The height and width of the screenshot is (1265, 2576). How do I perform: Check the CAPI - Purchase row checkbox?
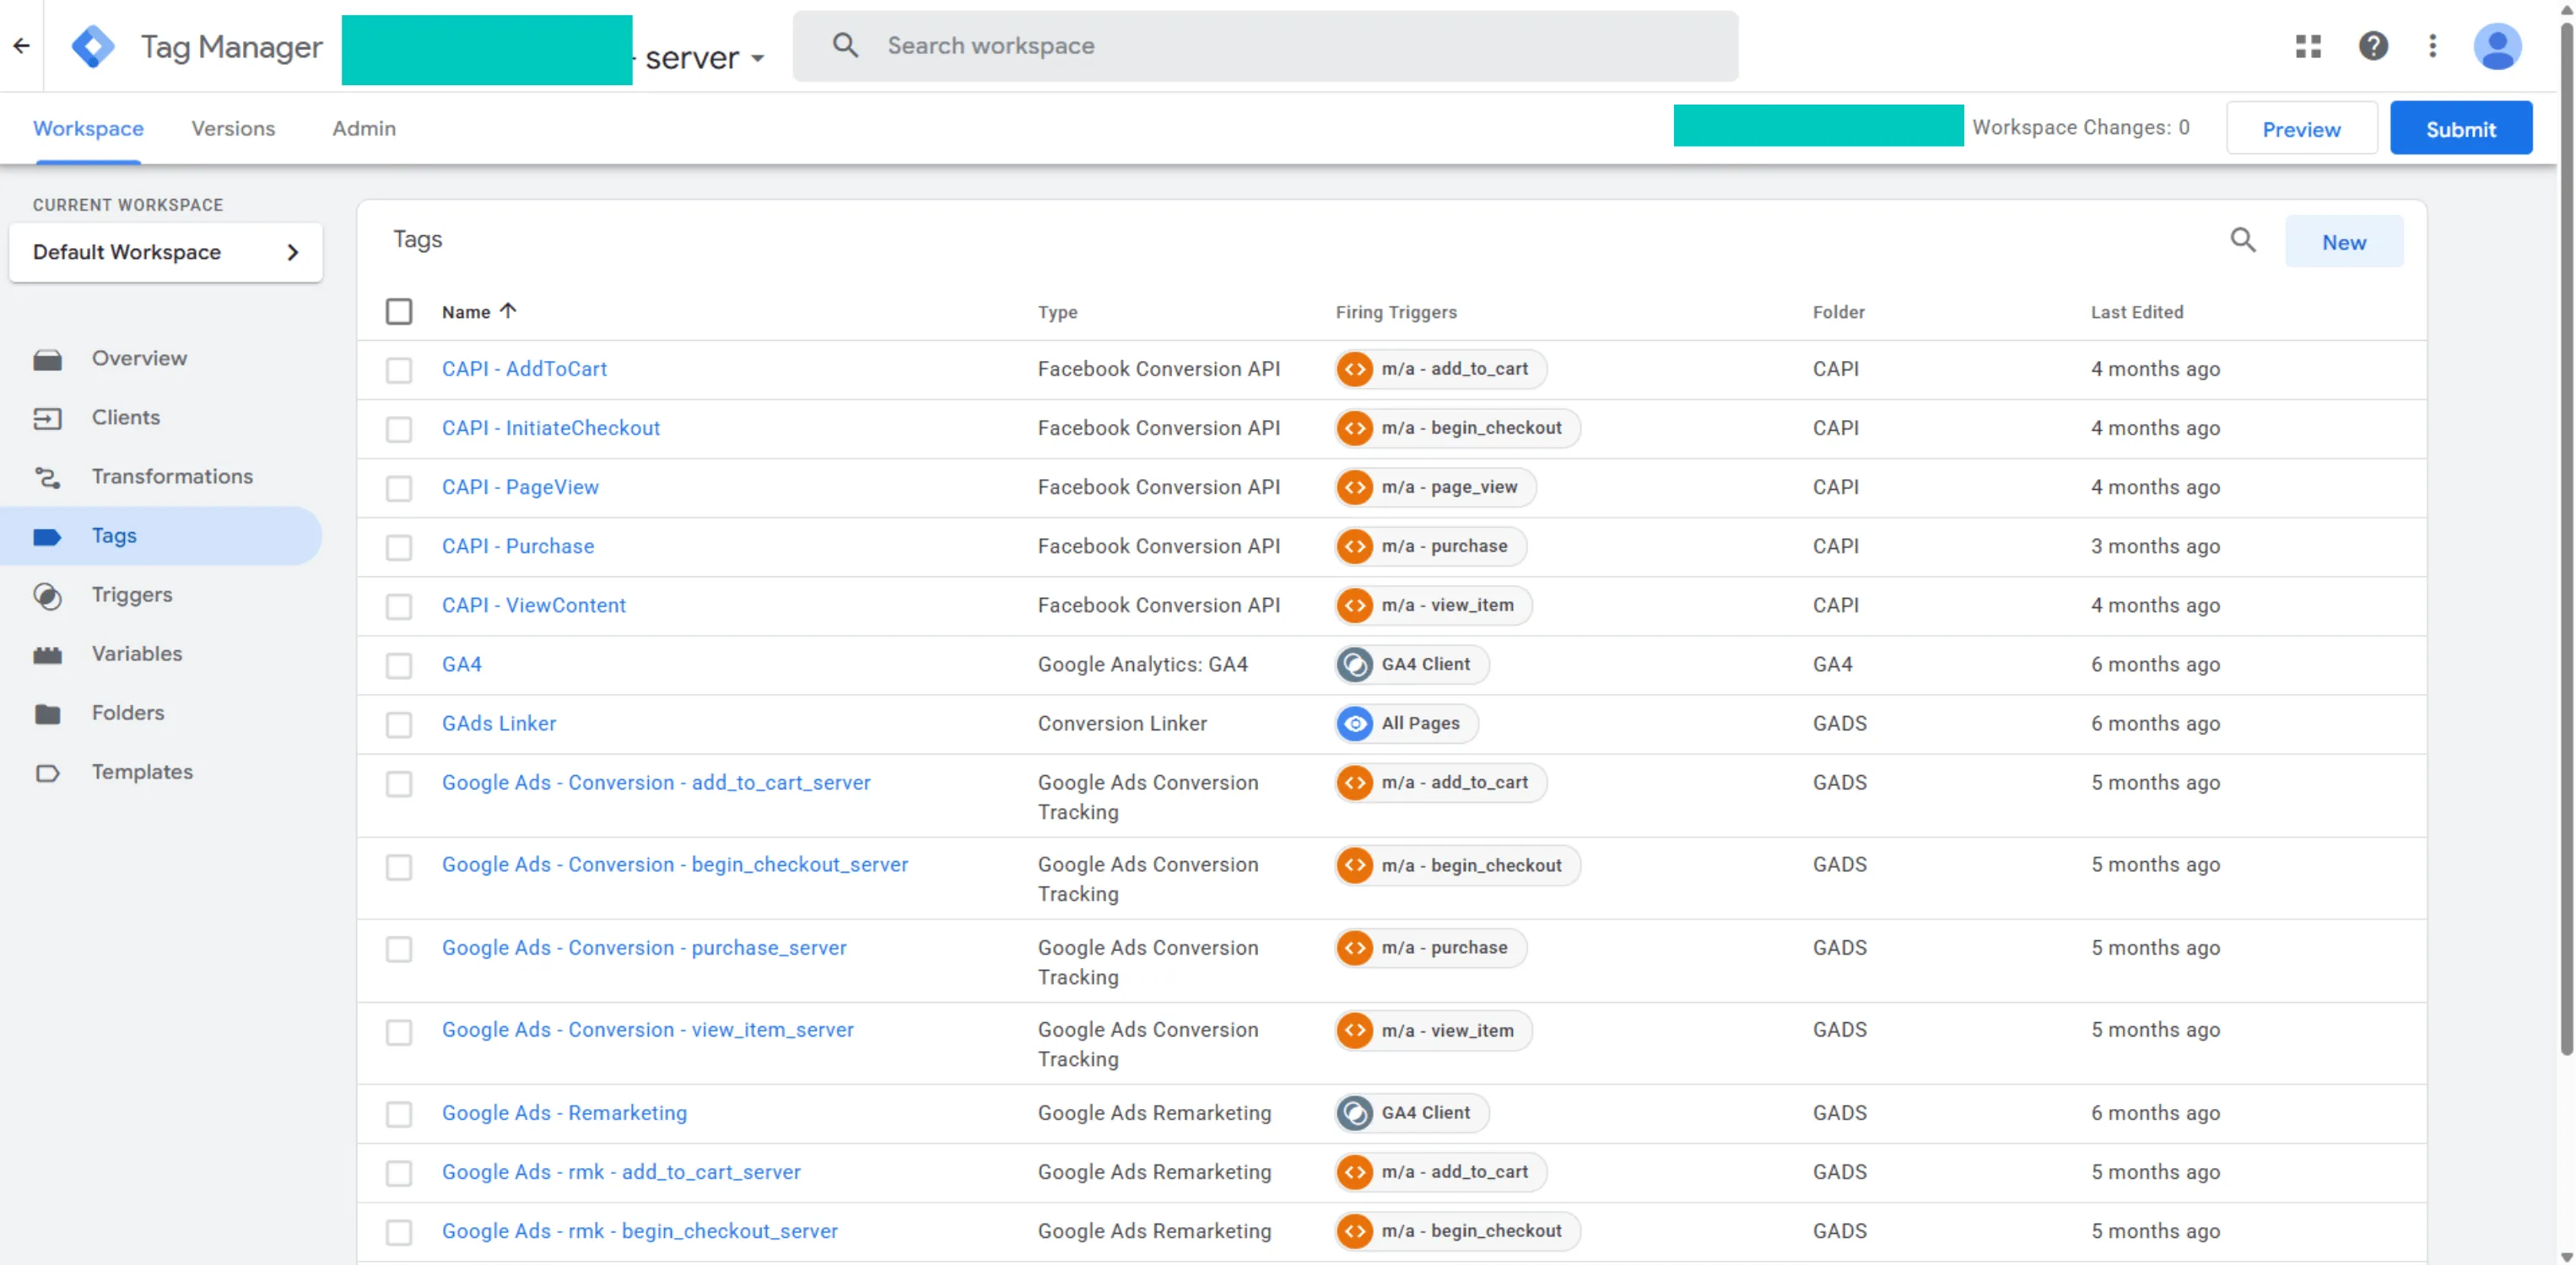pos(399,546)
